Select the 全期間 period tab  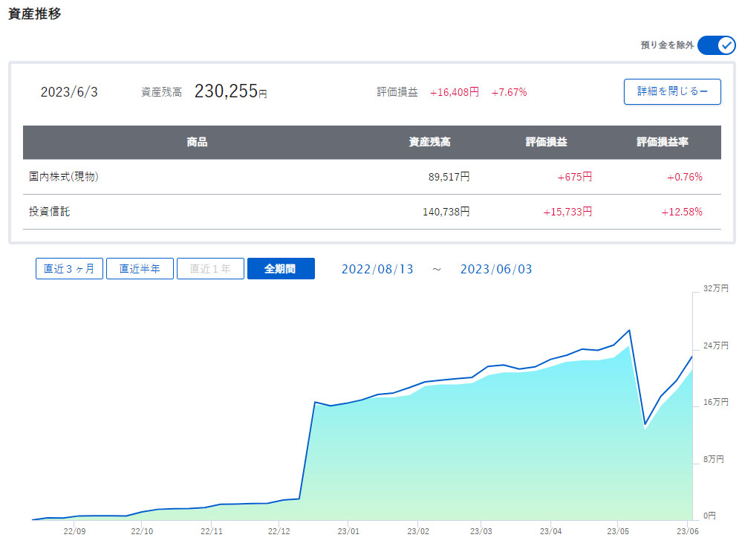pos(280,269)
